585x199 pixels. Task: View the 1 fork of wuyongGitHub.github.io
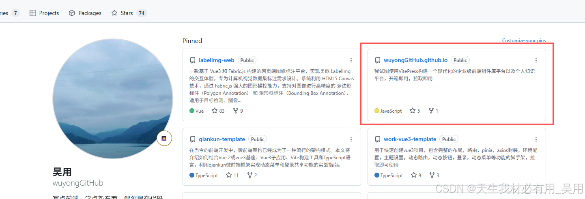coord(433,111)
